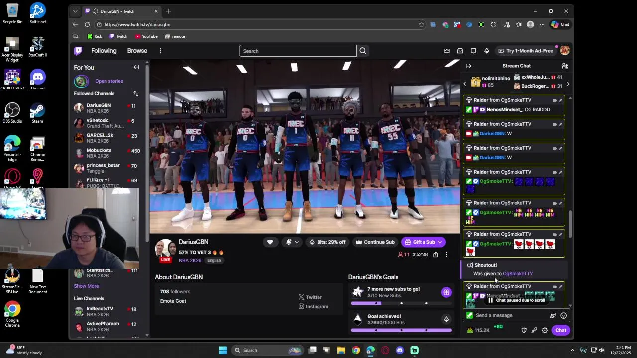Expand the Gift a Sub dropdown

[x=440, y=242]
